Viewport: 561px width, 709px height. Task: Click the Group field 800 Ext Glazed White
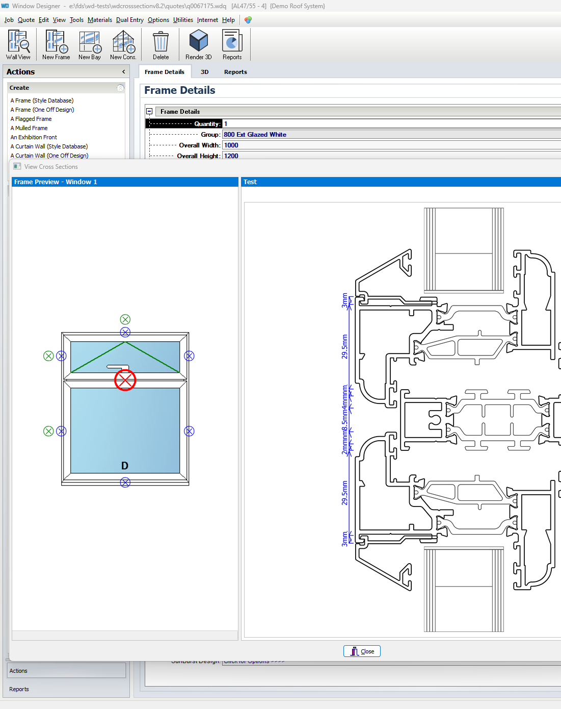tap(391, 135)
